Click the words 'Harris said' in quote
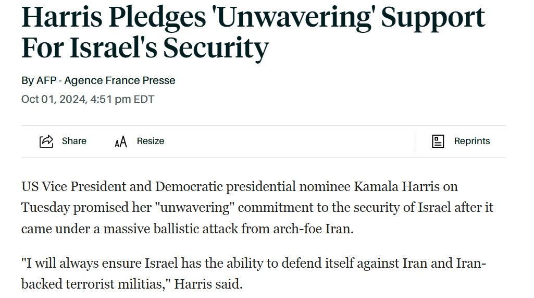 (x=208, y=284)
